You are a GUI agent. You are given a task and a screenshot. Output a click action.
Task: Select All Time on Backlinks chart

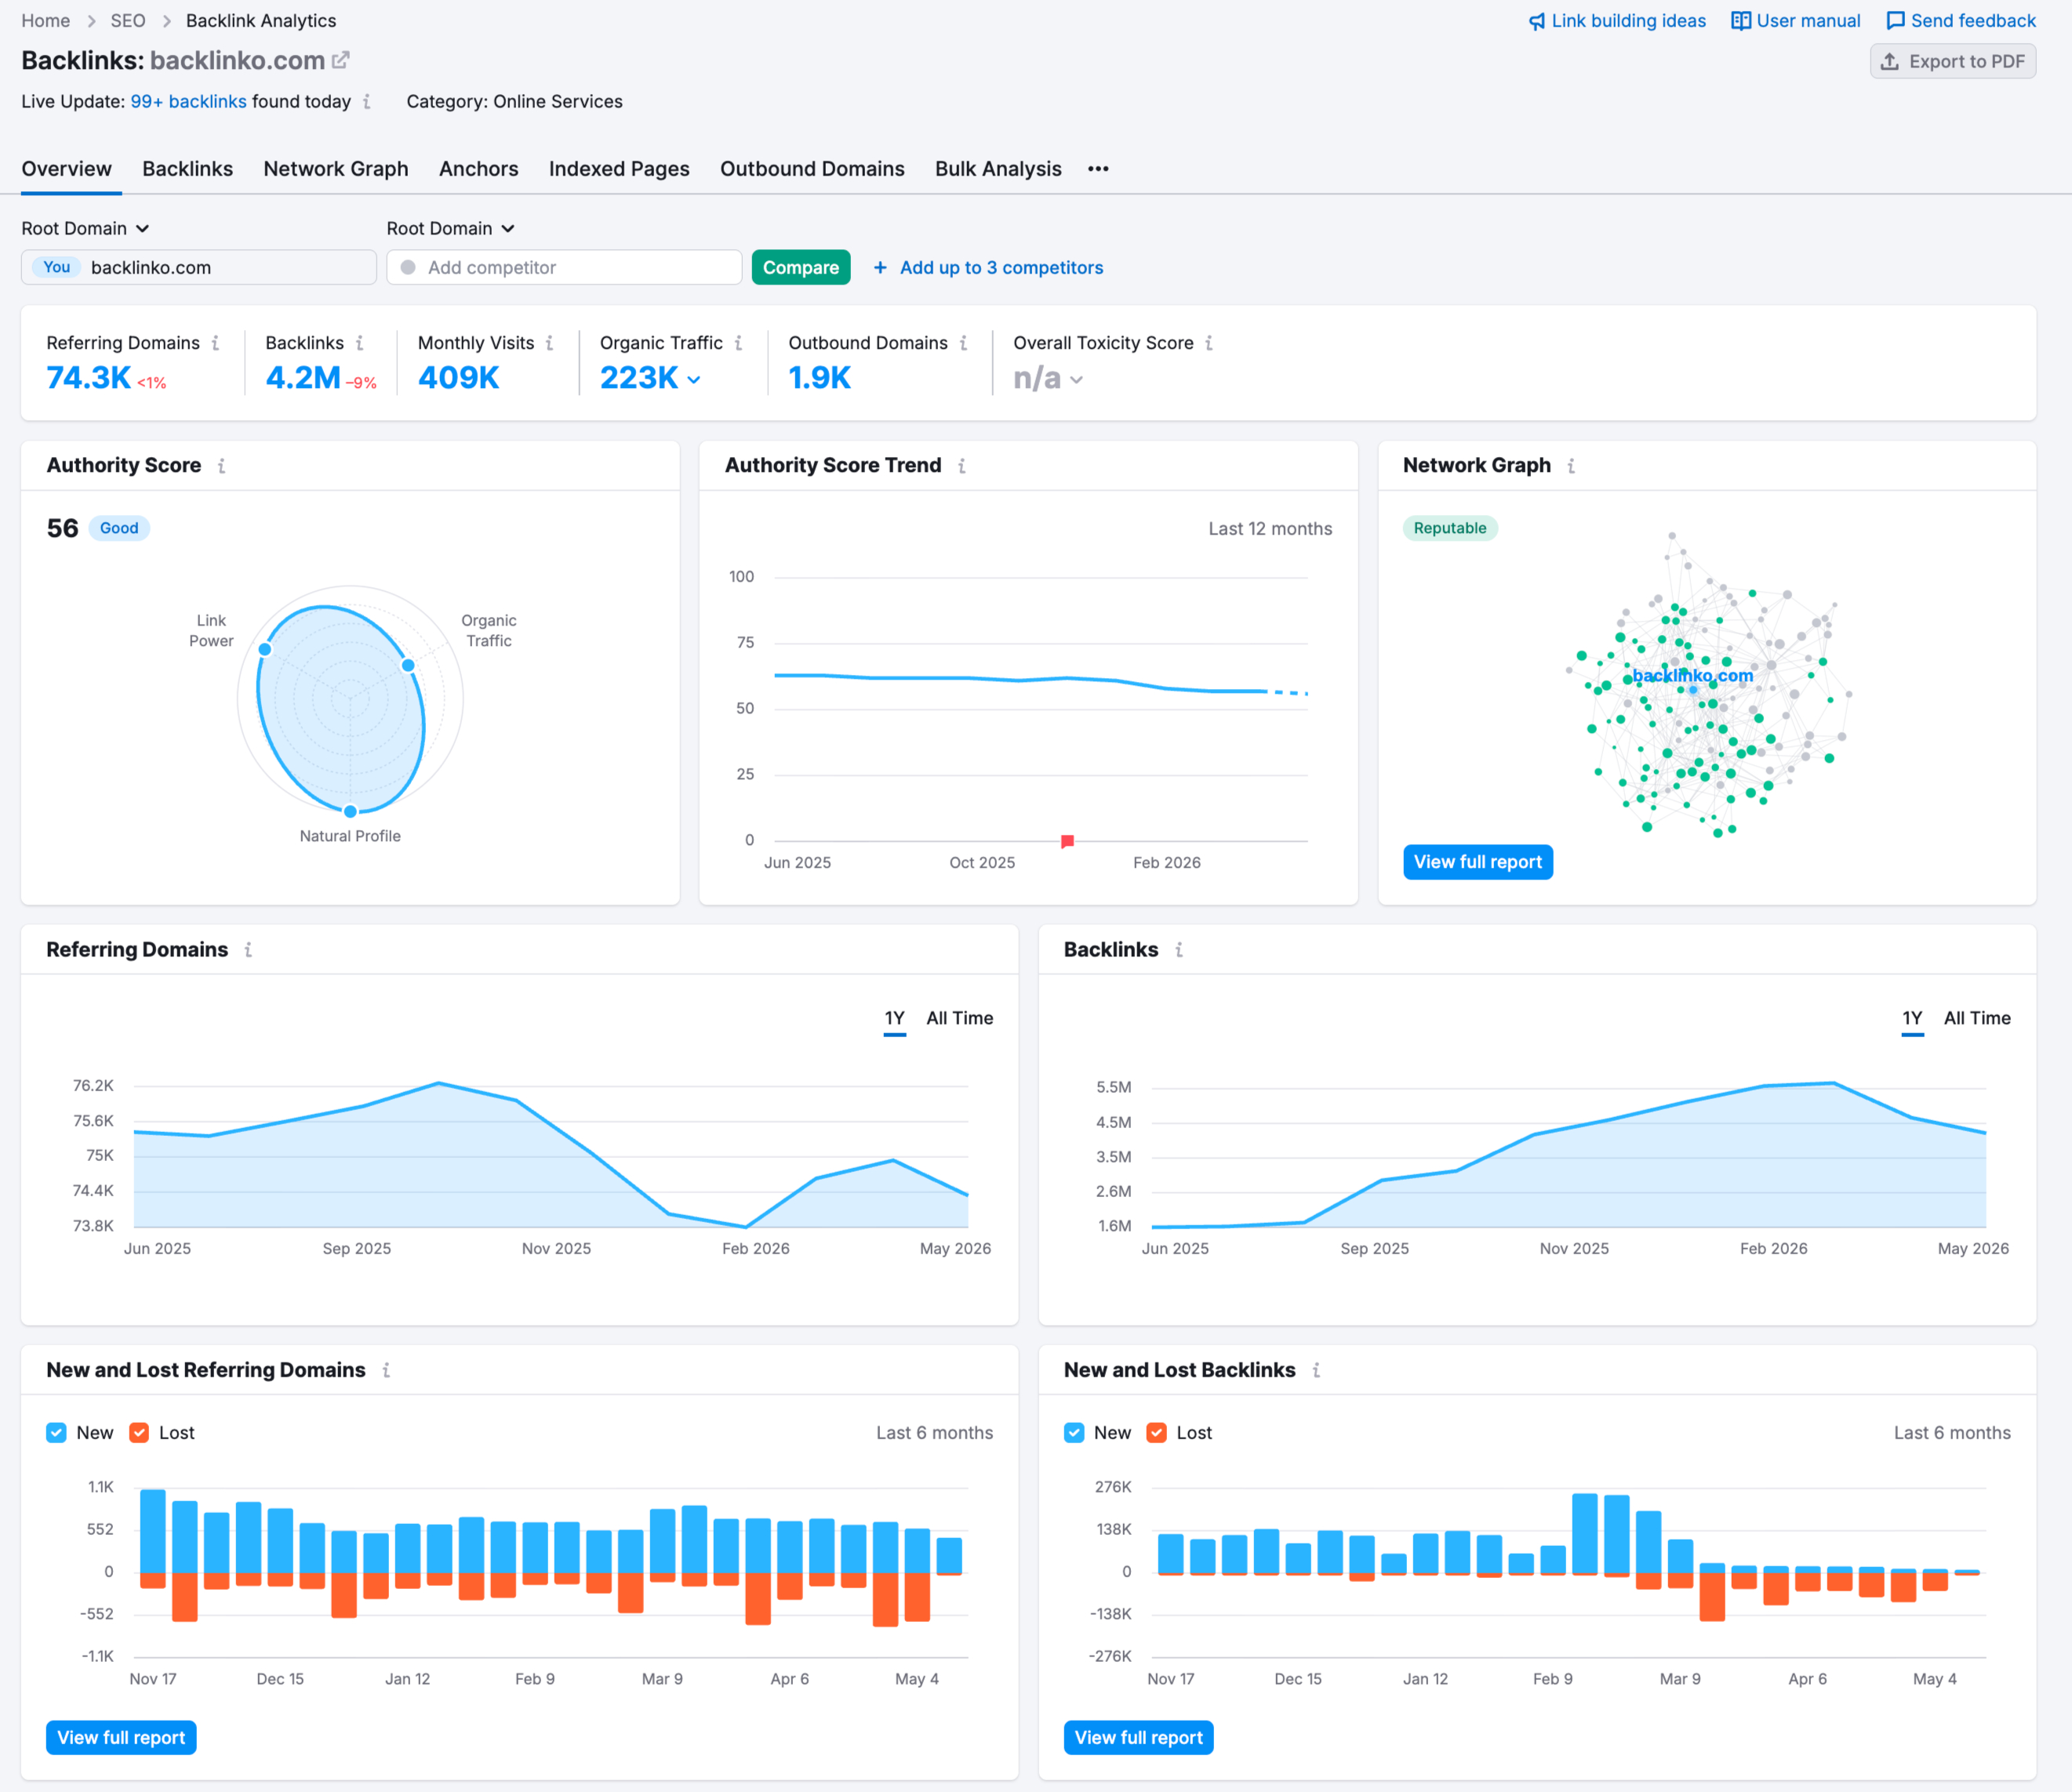coord(1977,1018)
